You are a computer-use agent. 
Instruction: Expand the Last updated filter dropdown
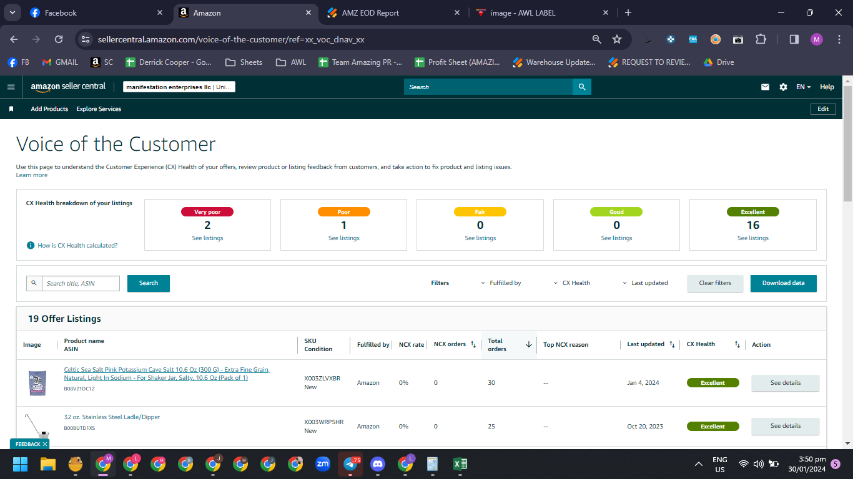(645, 283)
